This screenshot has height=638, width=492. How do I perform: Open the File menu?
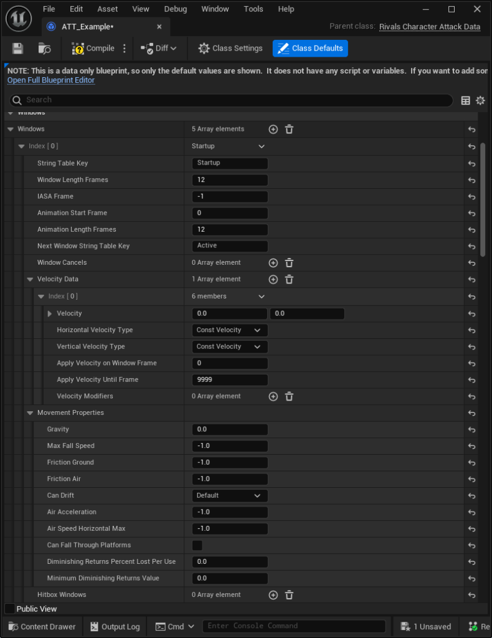[x=49, y=9]
